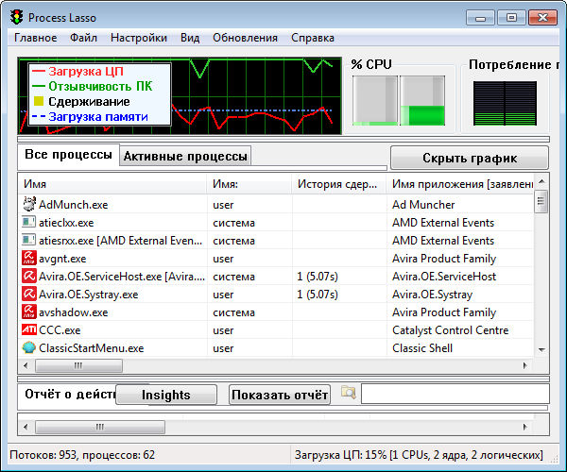Click the log filter input field
The width and height of the screenshot is (567, 472).
[455, 394]
